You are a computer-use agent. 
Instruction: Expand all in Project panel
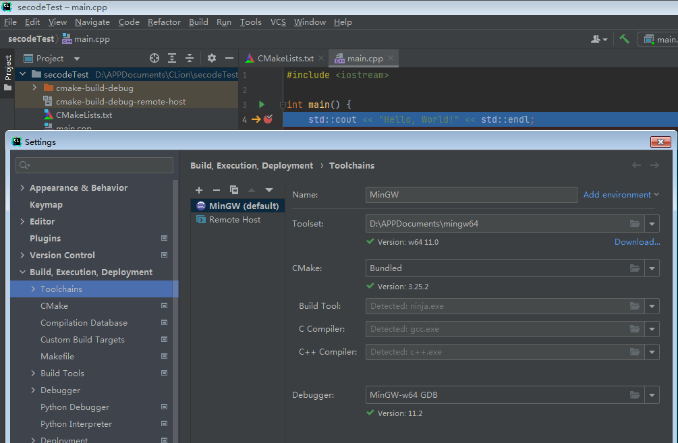(172, 58)
